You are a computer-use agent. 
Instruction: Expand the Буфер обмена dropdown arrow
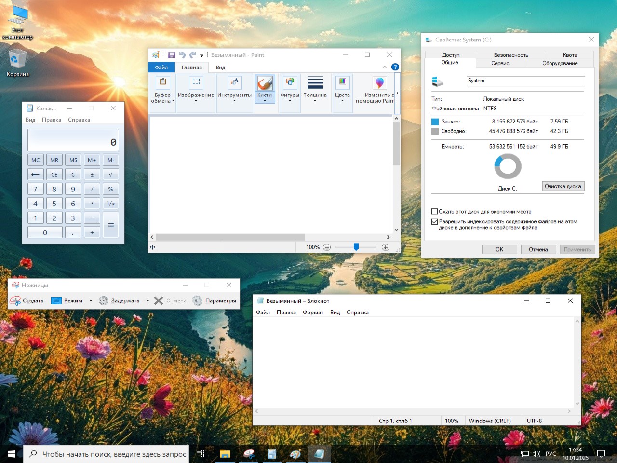(173, 101)
